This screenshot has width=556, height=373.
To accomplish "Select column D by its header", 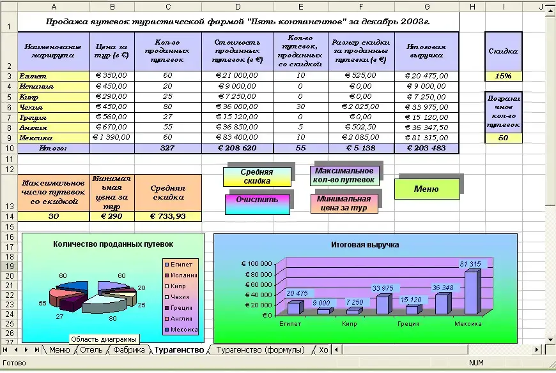I will pos(237,6).
